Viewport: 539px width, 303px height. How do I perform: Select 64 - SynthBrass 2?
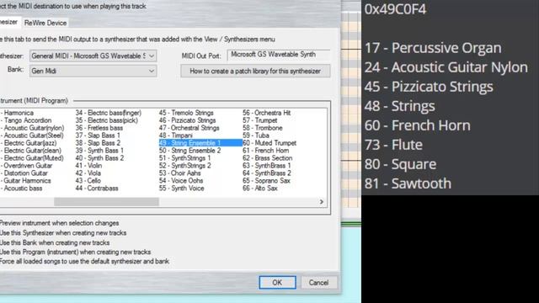click(267, 173)
